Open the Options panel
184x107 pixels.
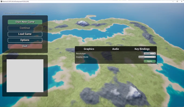pos(25,40)
